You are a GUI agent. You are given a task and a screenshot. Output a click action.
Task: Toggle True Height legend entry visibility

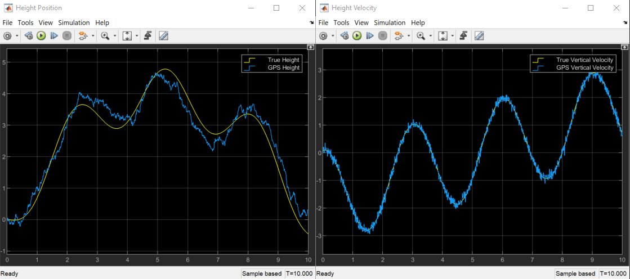coord(283,60)
